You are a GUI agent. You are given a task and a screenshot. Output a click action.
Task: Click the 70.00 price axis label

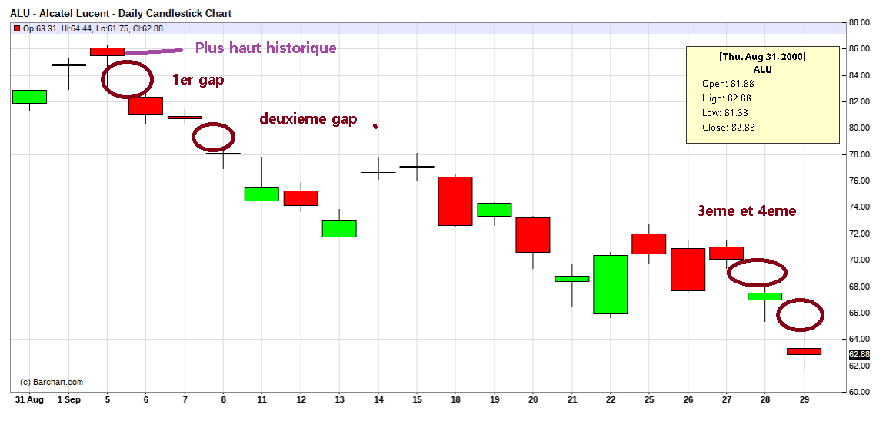pos(859,260)
